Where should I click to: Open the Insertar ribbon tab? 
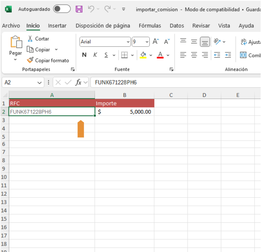point(57,26)
